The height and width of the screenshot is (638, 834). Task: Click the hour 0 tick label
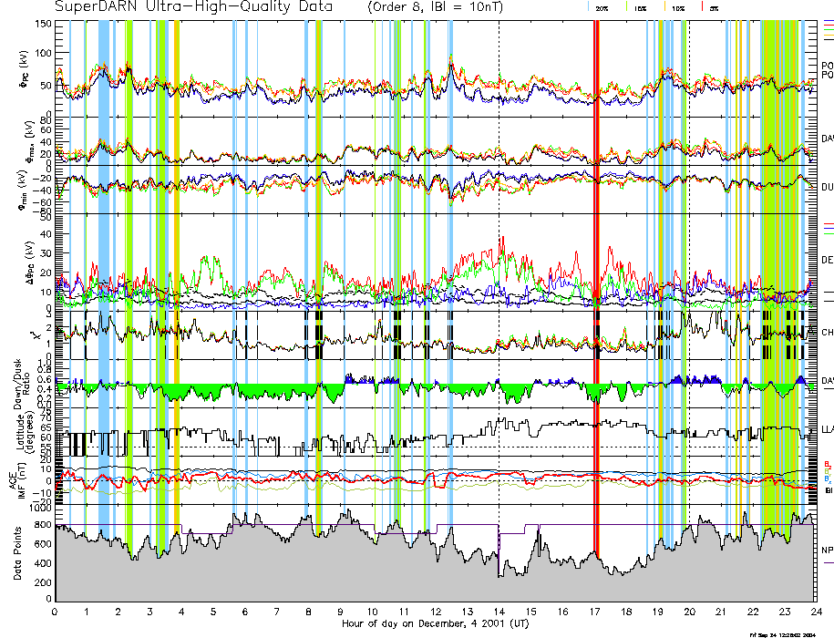(x=56, y=612)
